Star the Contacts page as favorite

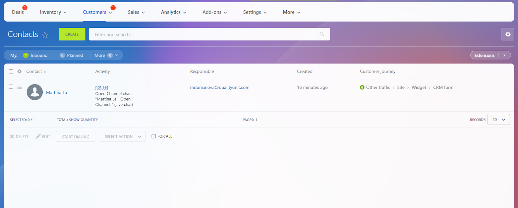pos(45,35)
